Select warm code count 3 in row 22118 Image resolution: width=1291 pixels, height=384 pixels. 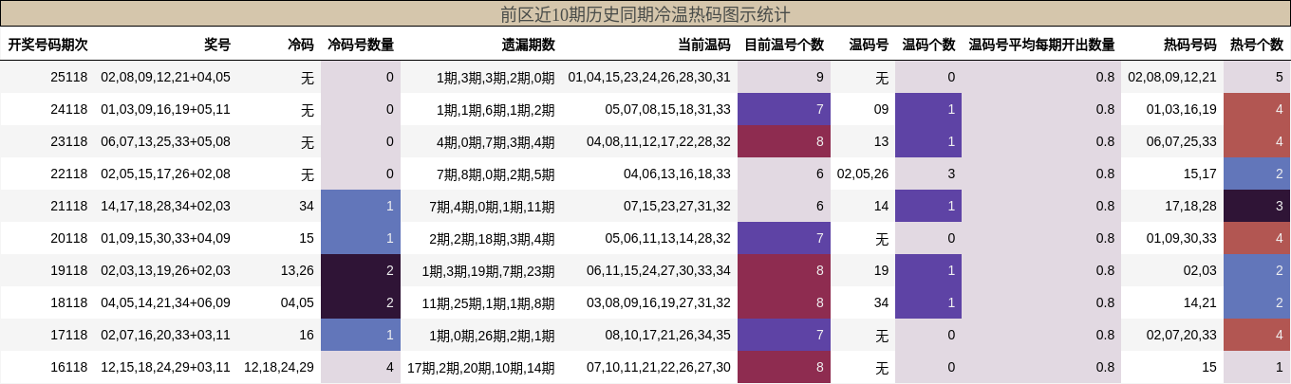928,174
